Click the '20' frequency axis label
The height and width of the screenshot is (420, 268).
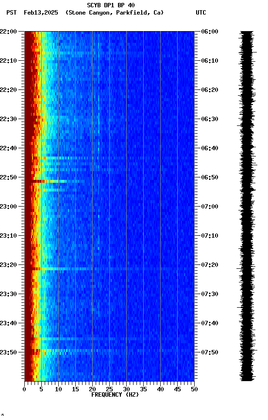pyautogui.click(x=92, y=389)
